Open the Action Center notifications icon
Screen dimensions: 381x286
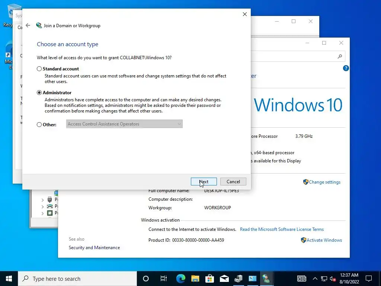[x=369, y=279]
